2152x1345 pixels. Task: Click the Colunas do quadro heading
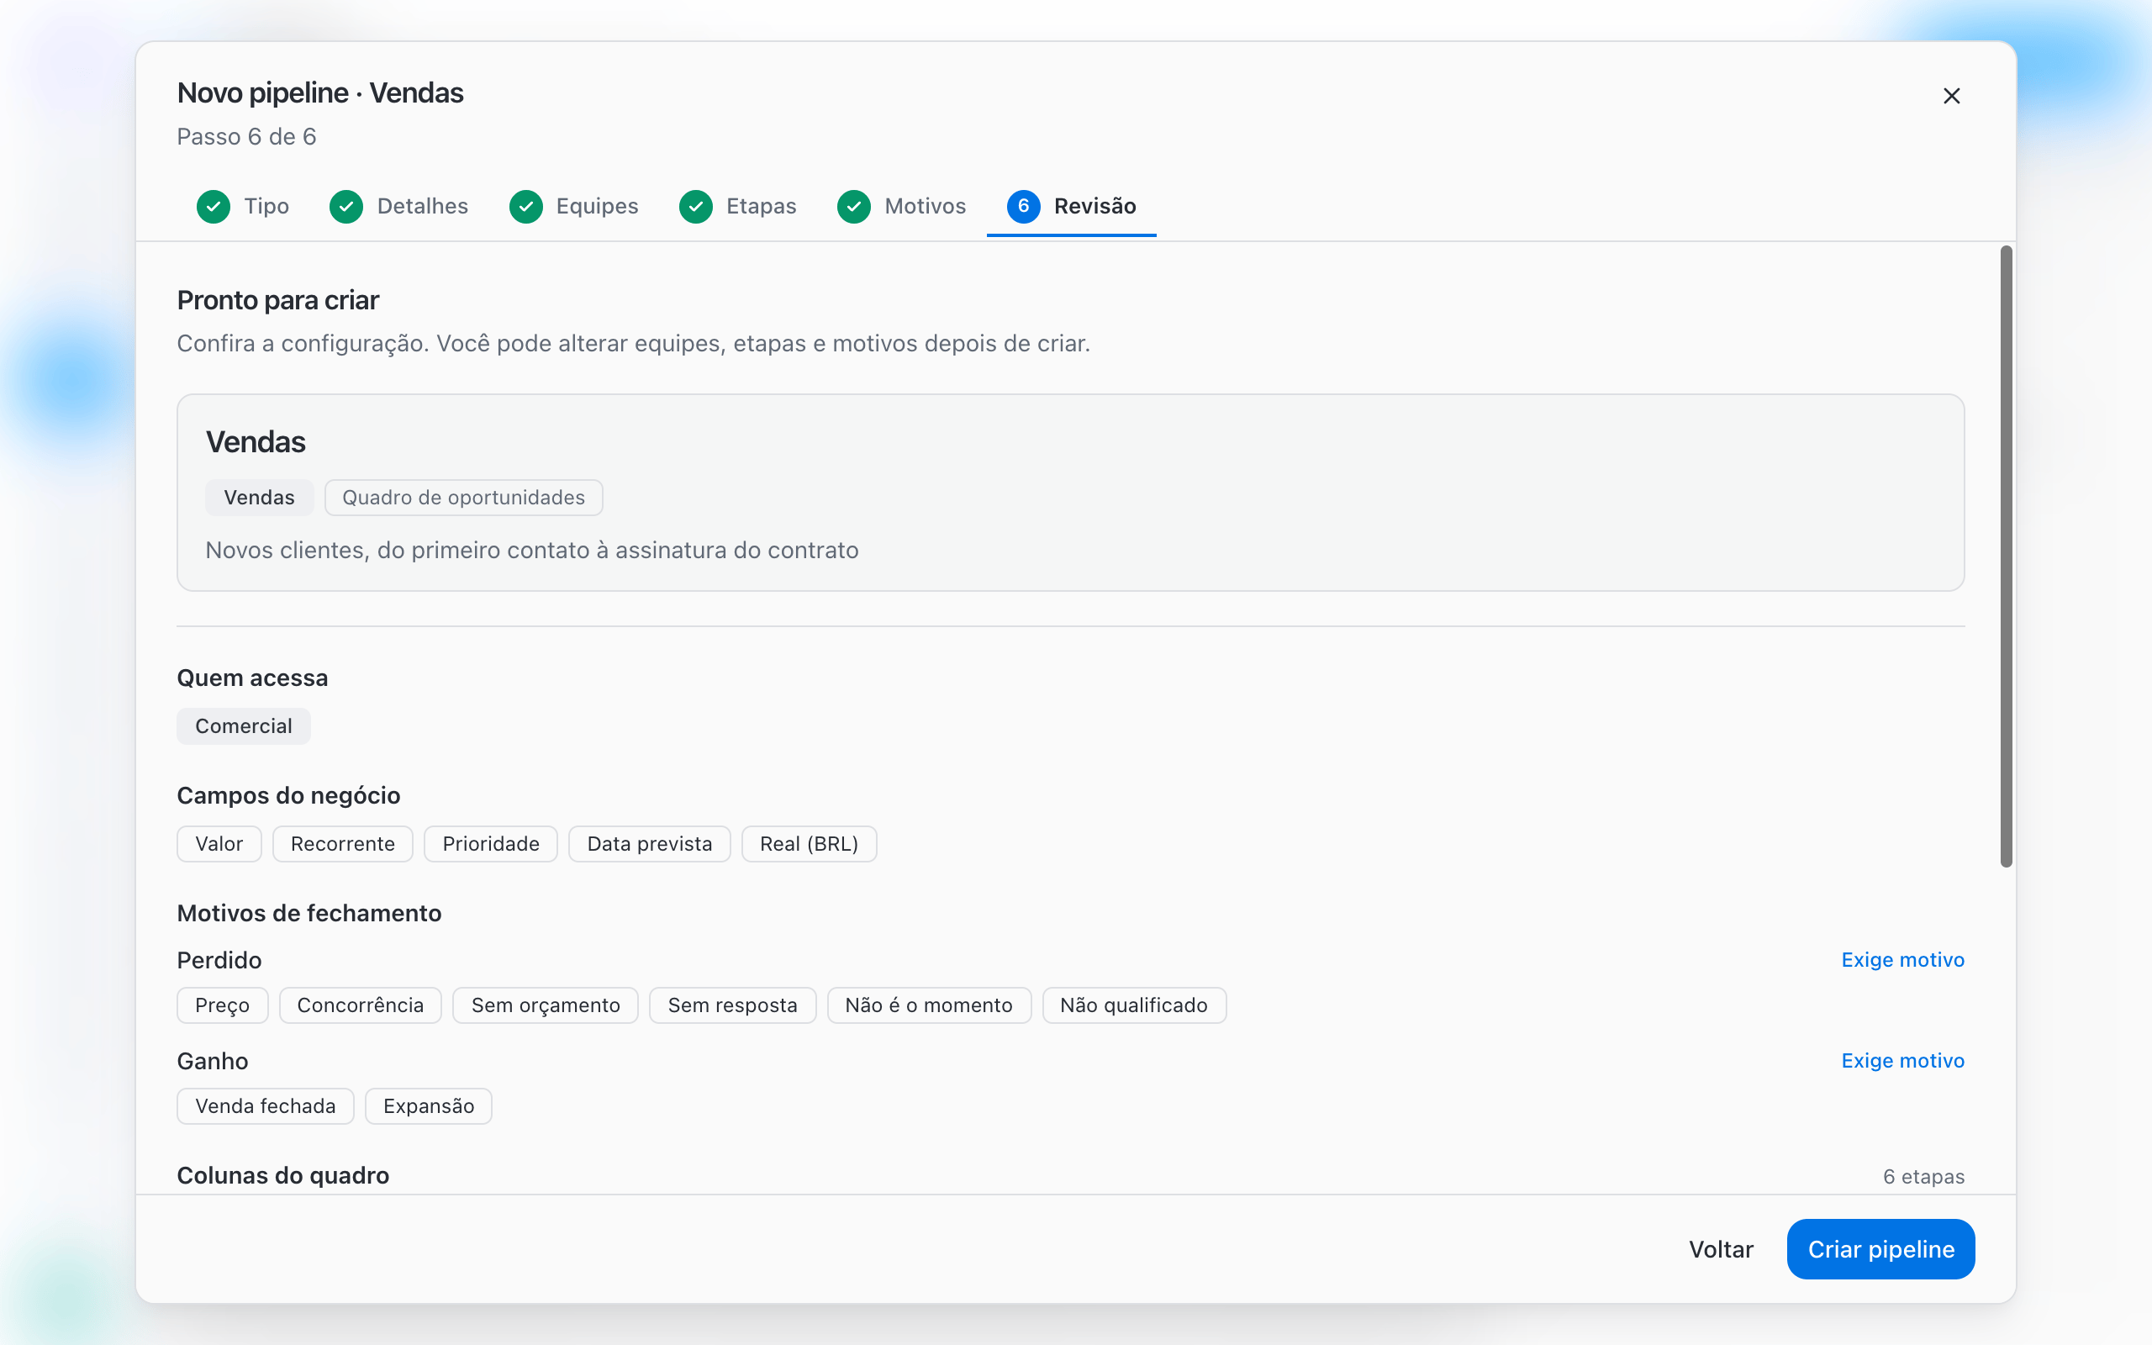[282, 1175]
